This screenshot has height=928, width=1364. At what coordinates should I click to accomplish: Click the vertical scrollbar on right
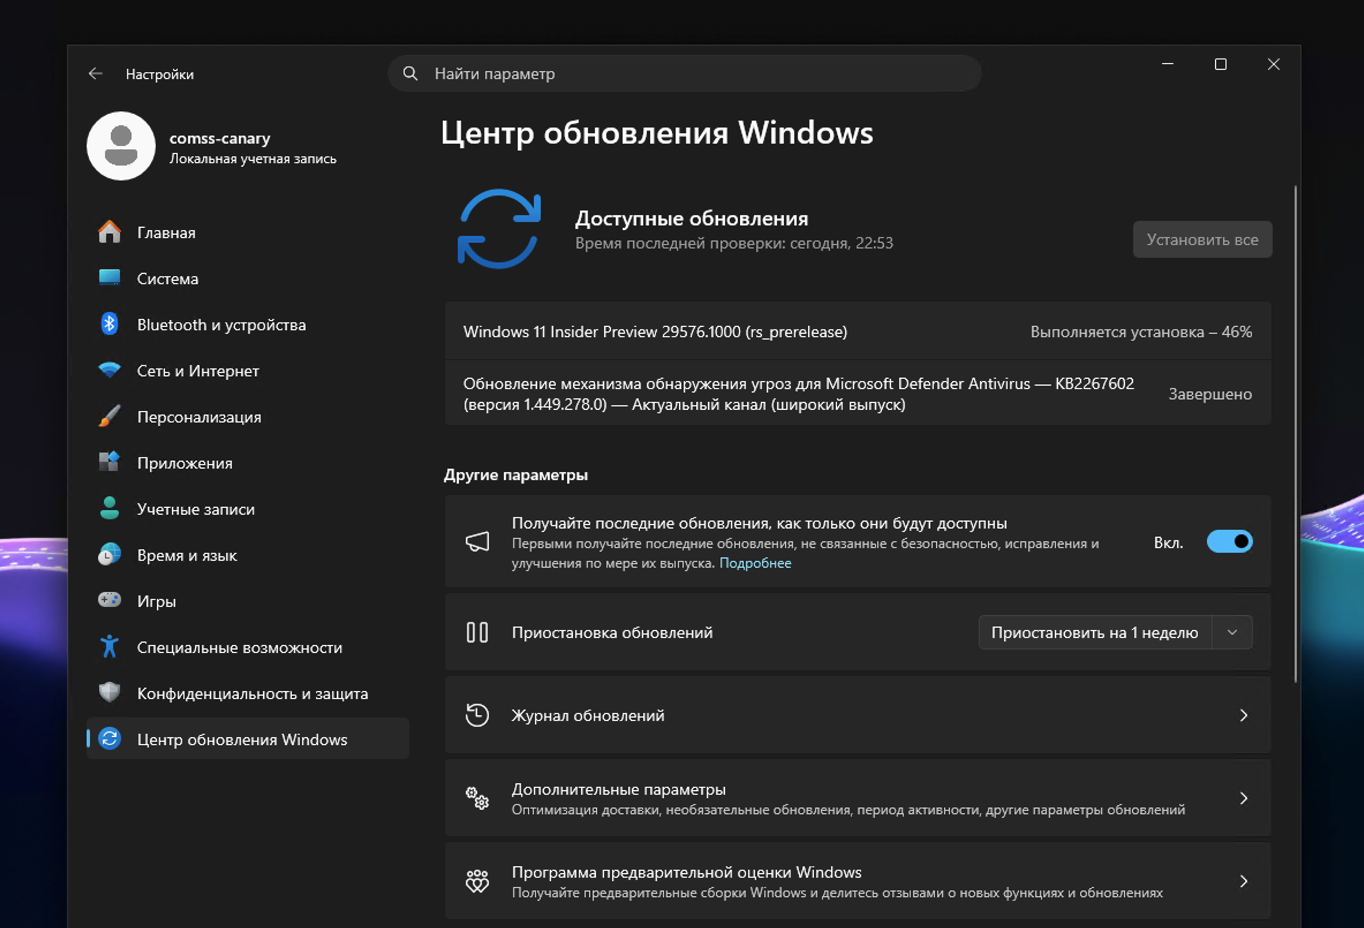1295,435
